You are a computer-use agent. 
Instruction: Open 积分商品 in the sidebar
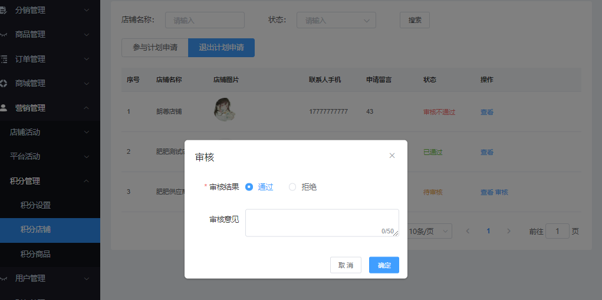point(35,254)
